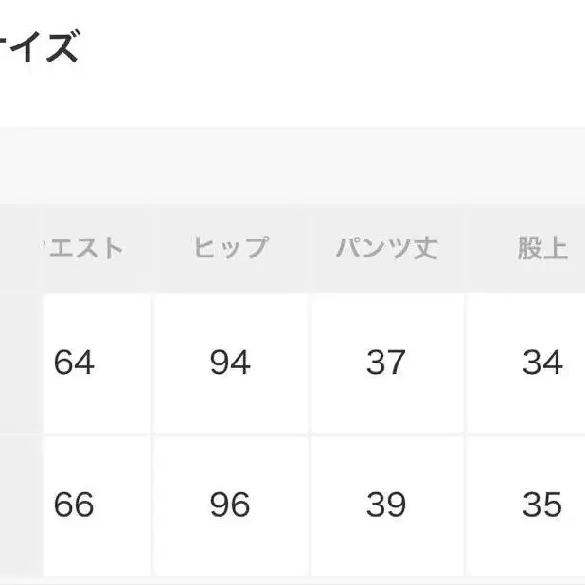585x585 pixels.
Task: Select the pants length cell showing 39
Action: point(386,505)
